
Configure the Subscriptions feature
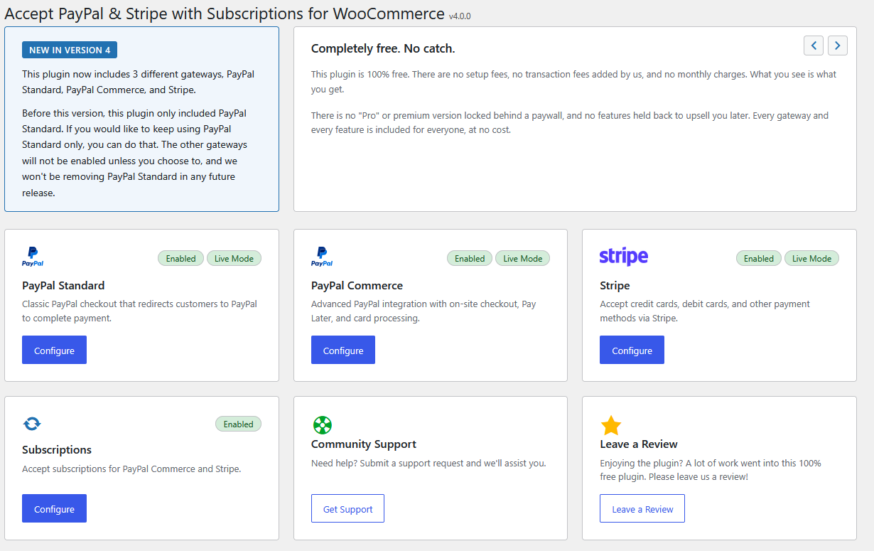click(54, 509)
